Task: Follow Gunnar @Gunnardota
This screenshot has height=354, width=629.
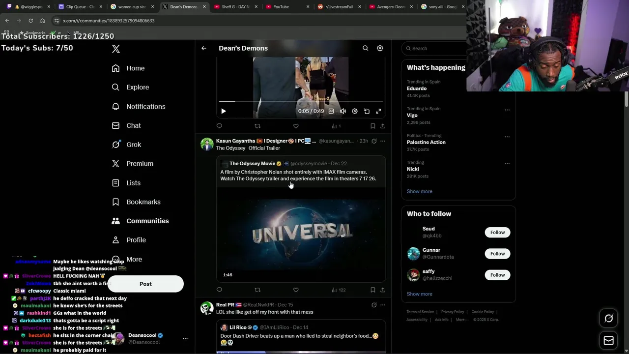Action: (497, 254)
